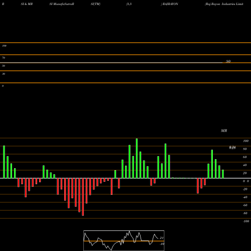The width and height of the screenshot is (251, 251).
Task: Open the mini line chart thumbnail at bottom
Action: [124, 240]
